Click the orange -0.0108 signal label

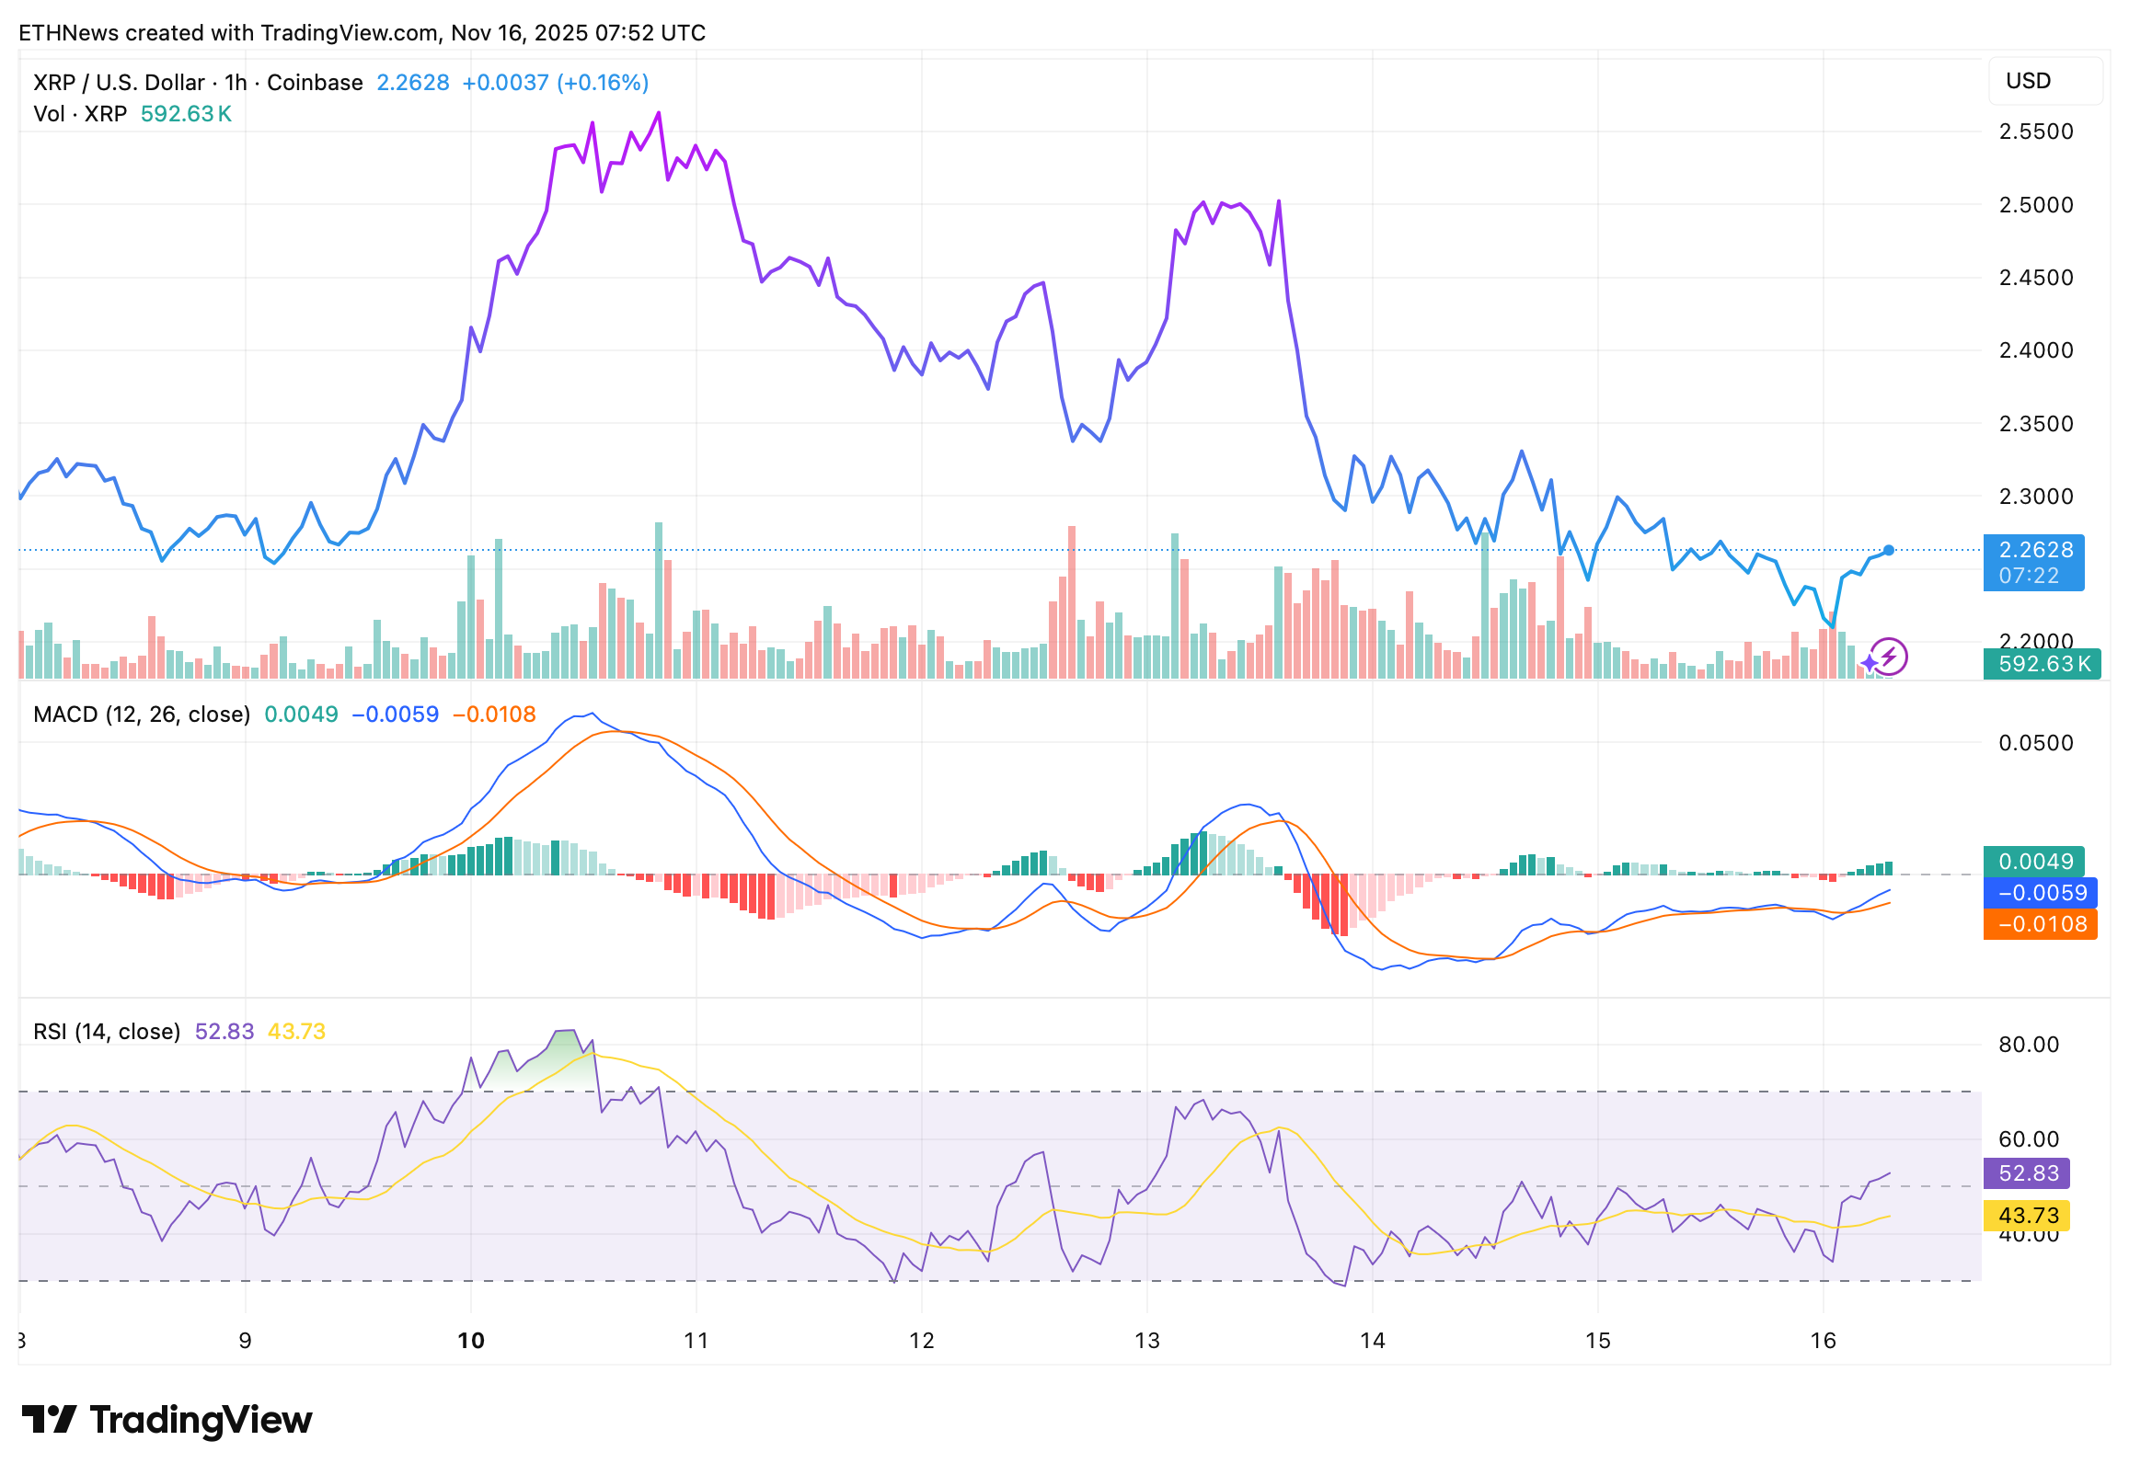(2040, 924)
